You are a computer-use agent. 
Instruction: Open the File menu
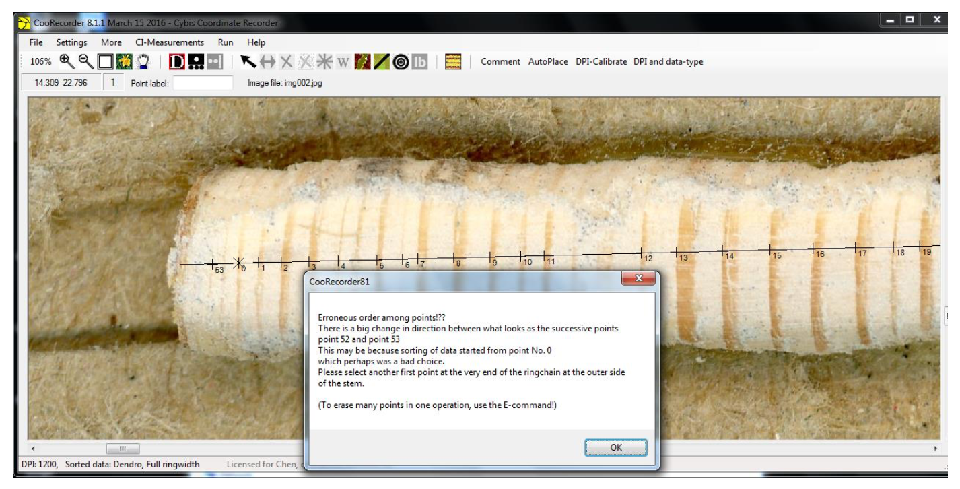(x=37, y=42)
